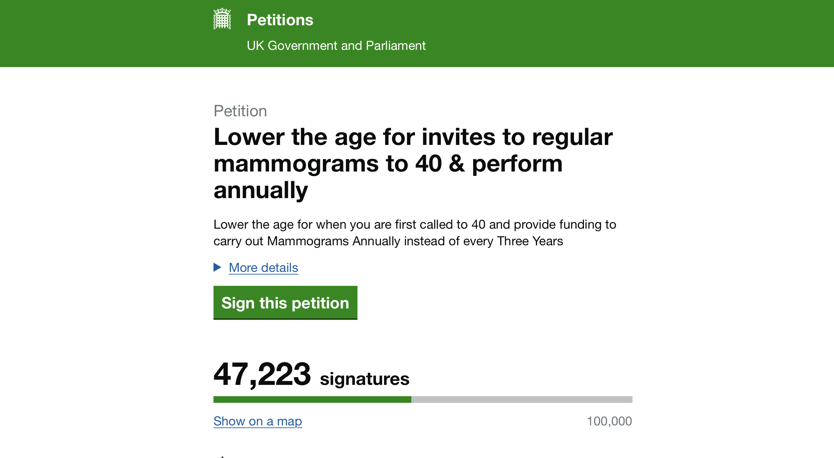Image resolution: width=834 pixels, height=458 pixels.
Task: Click the gray unfilled part of progress bar
Action: click(521, 399)
